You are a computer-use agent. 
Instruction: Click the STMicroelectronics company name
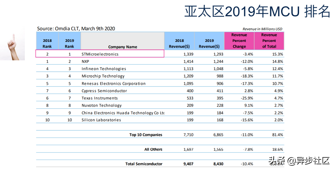click(x=100, y=54)
